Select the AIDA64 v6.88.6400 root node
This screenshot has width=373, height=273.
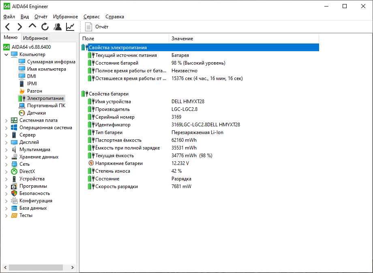[31, 47]
